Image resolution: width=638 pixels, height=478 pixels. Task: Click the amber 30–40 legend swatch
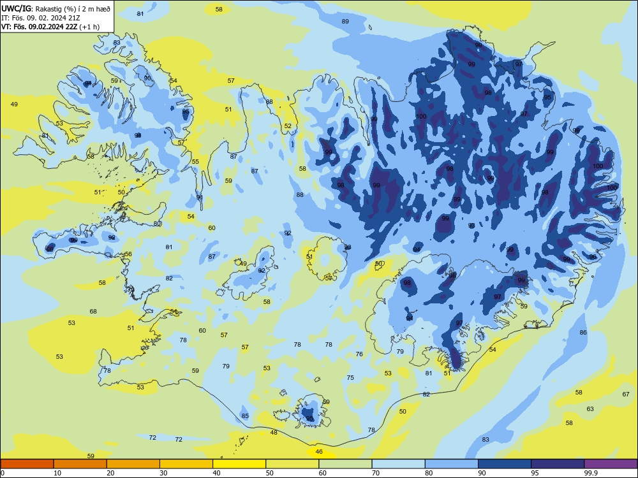[186, 464]
